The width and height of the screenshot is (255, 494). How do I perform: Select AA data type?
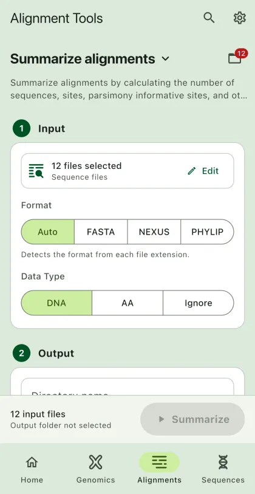[127, 303]
